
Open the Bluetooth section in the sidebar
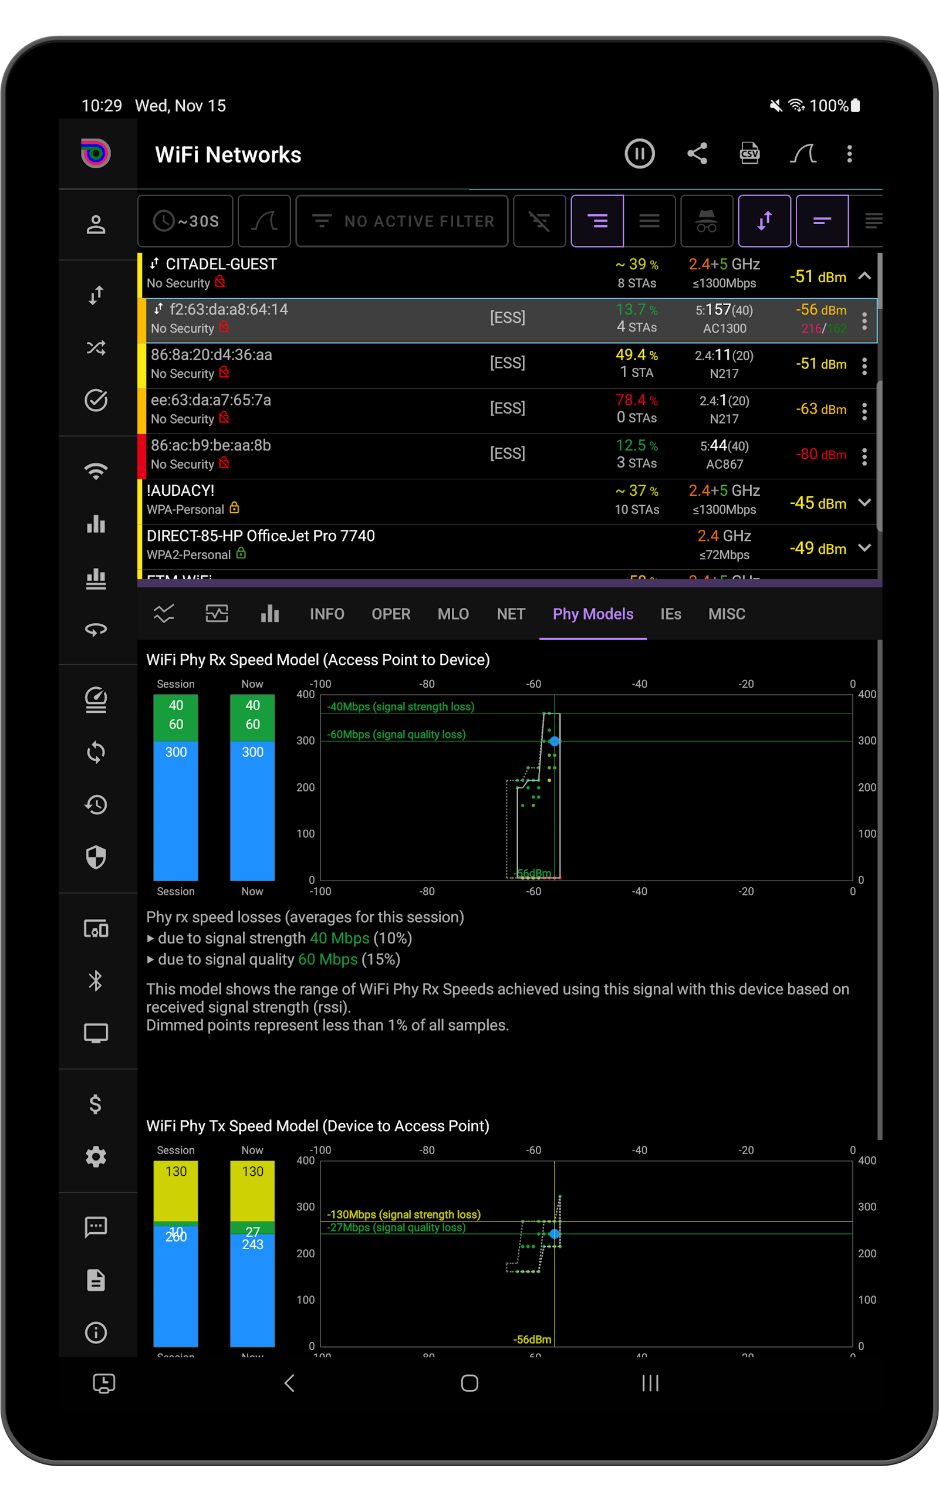[96, 980]
